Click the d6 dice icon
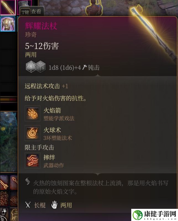 (x=41, y=67)
